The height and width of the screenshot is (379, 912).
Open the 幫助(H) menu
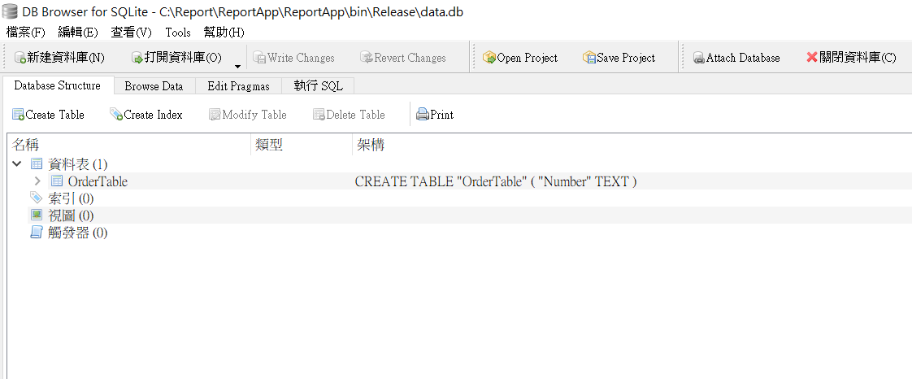coord(224,33)
